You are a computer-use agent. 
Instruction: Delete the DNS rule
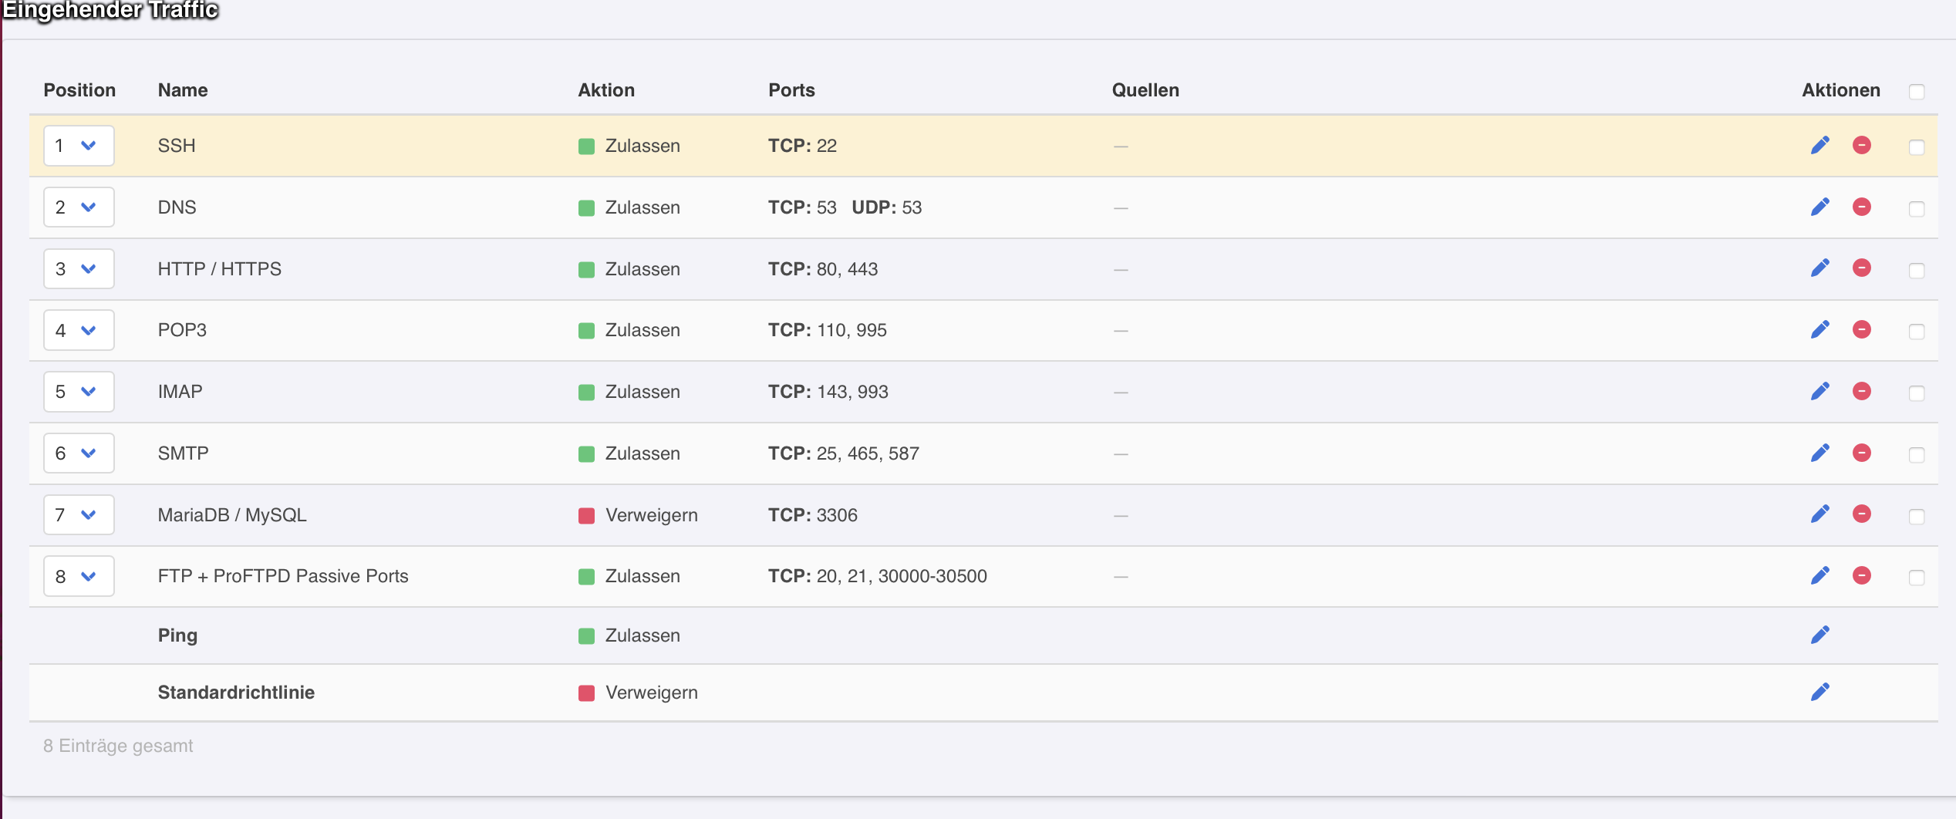pyautogui.click(x=1861, y=207)
